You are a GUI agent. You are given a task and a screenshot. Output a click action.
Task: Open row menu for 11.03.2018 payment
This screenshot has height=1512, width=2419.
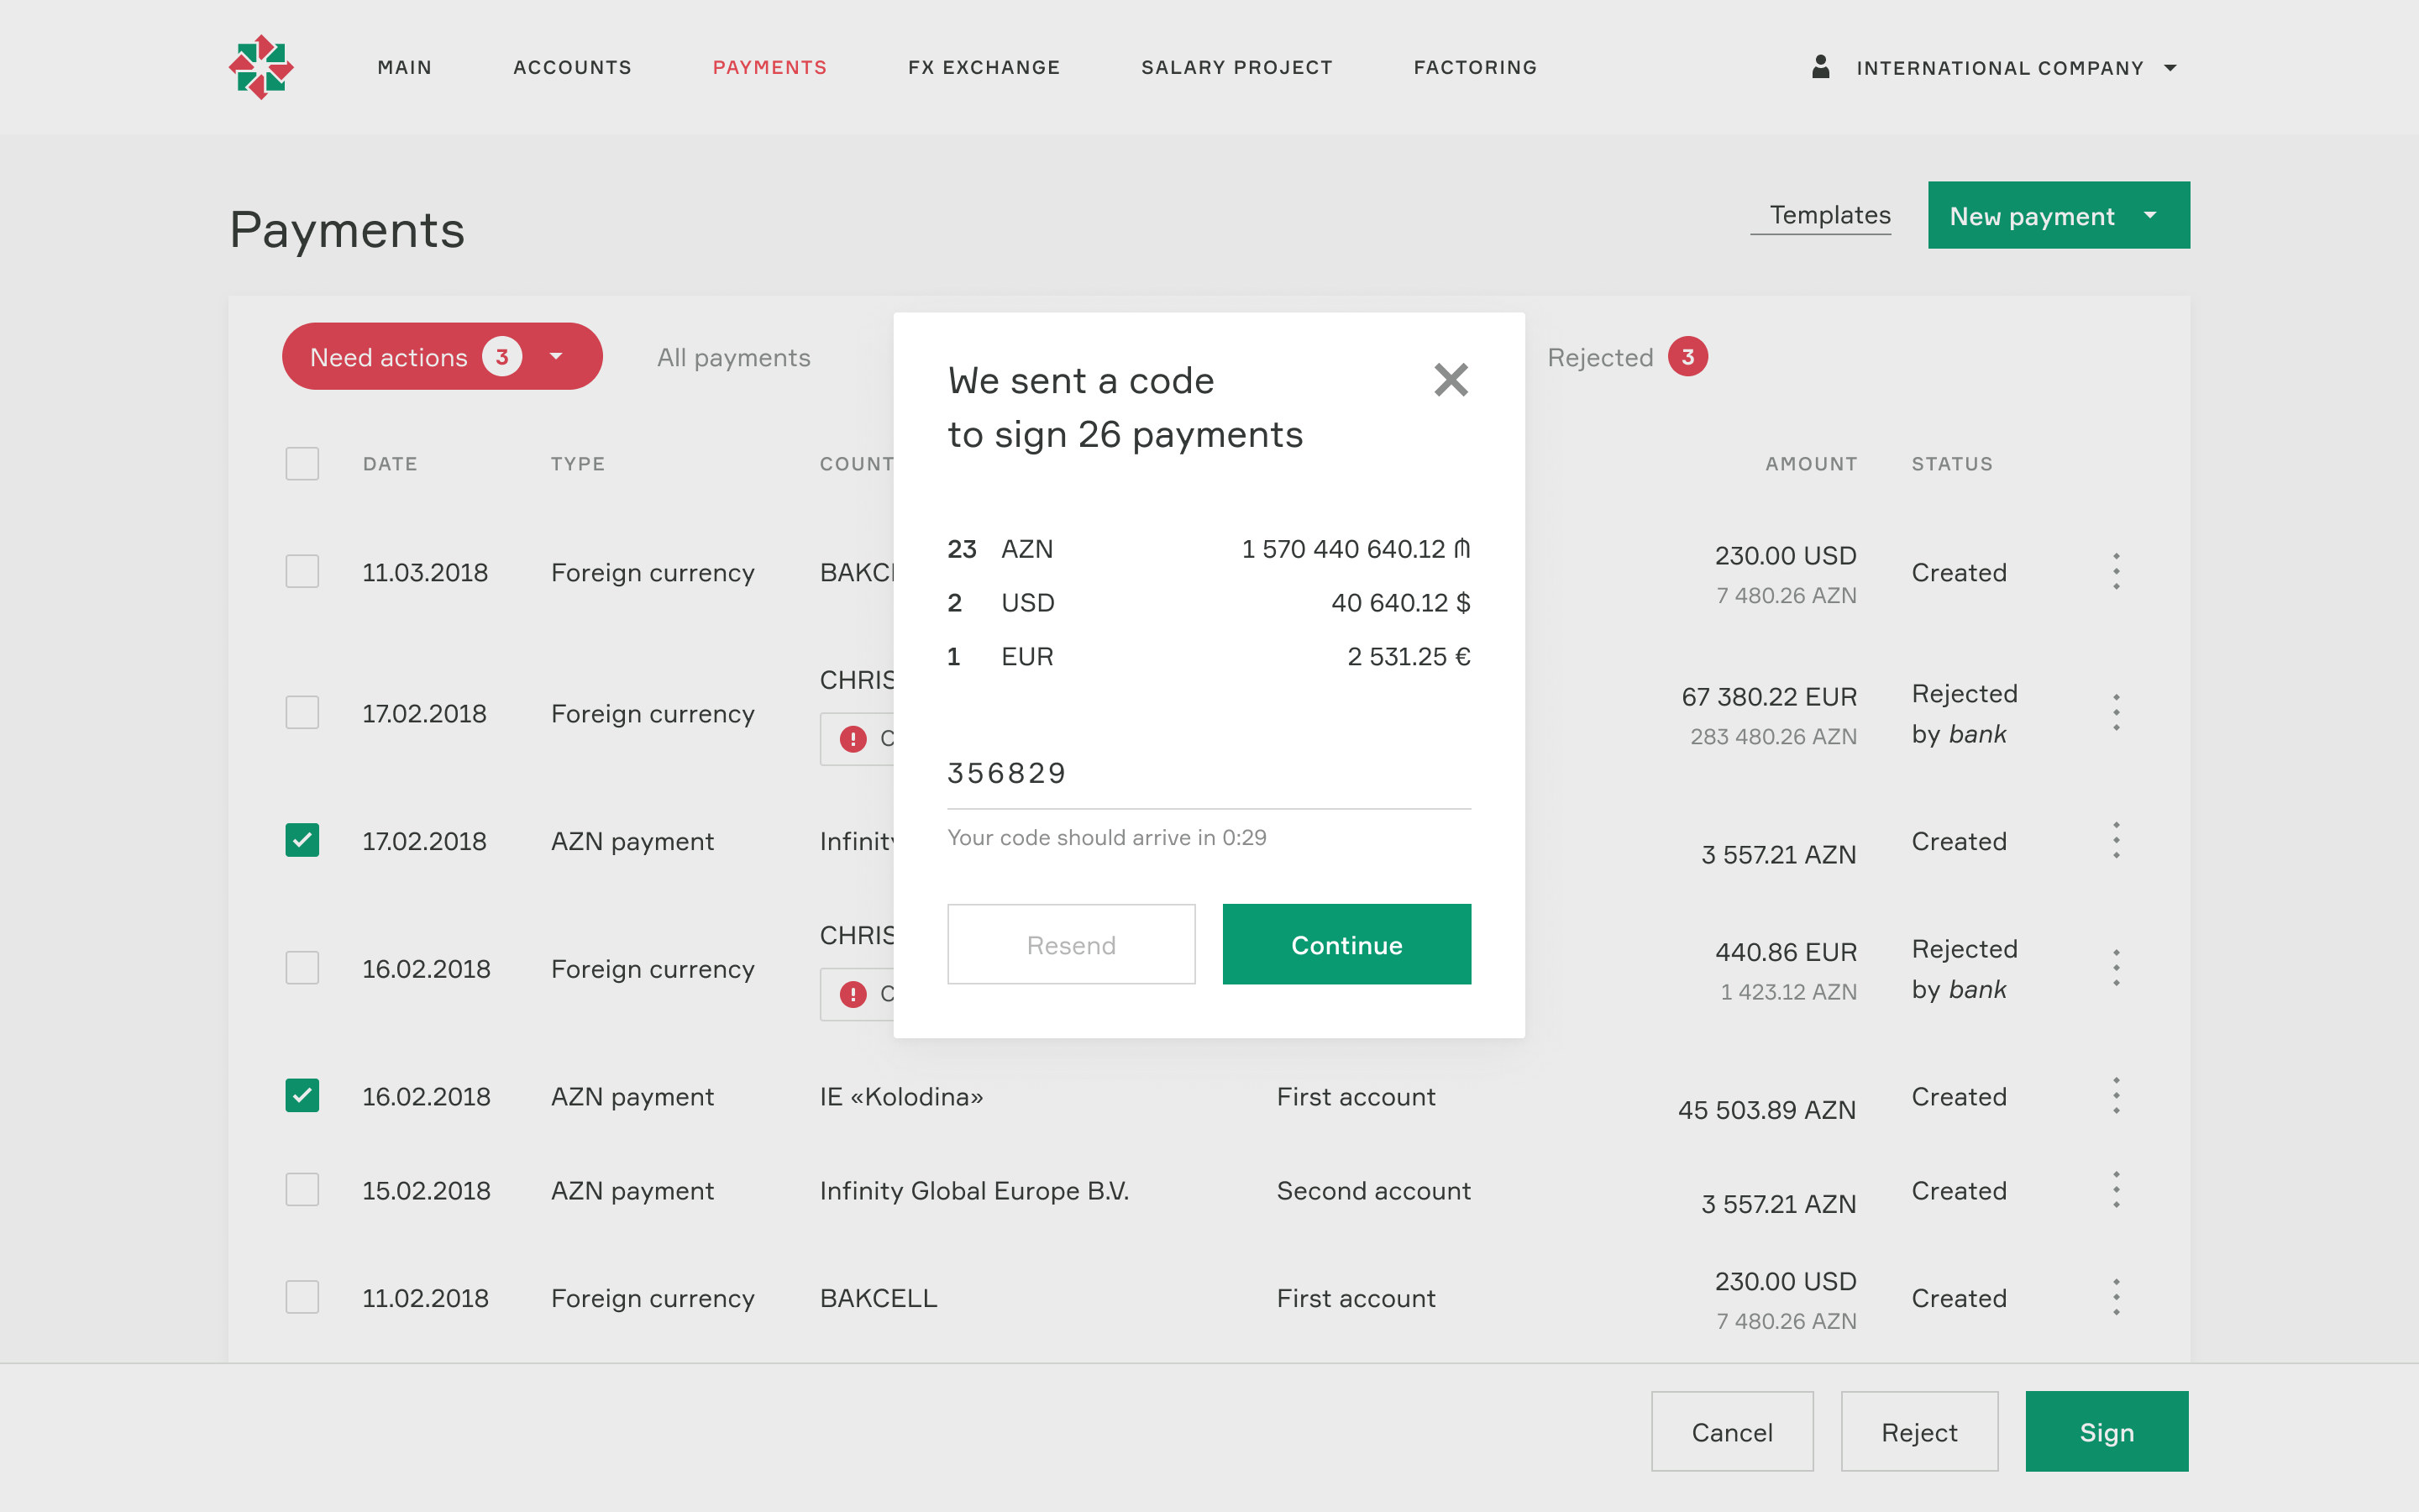[2116, 571]
